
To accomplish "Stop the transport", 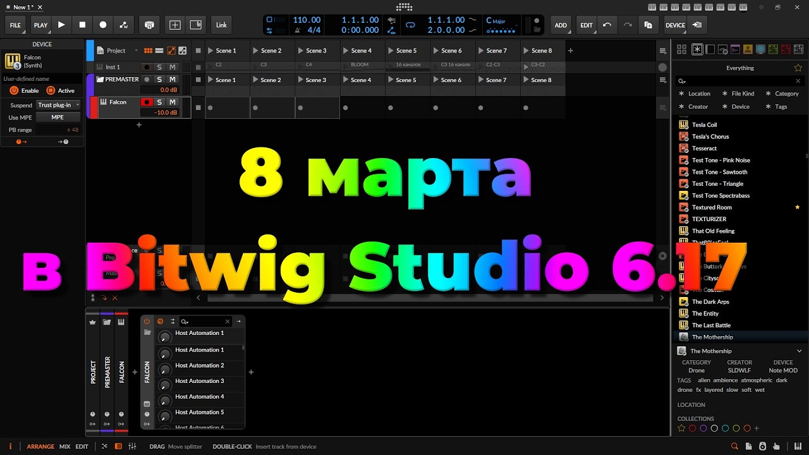I will click(x=82, y=25).
